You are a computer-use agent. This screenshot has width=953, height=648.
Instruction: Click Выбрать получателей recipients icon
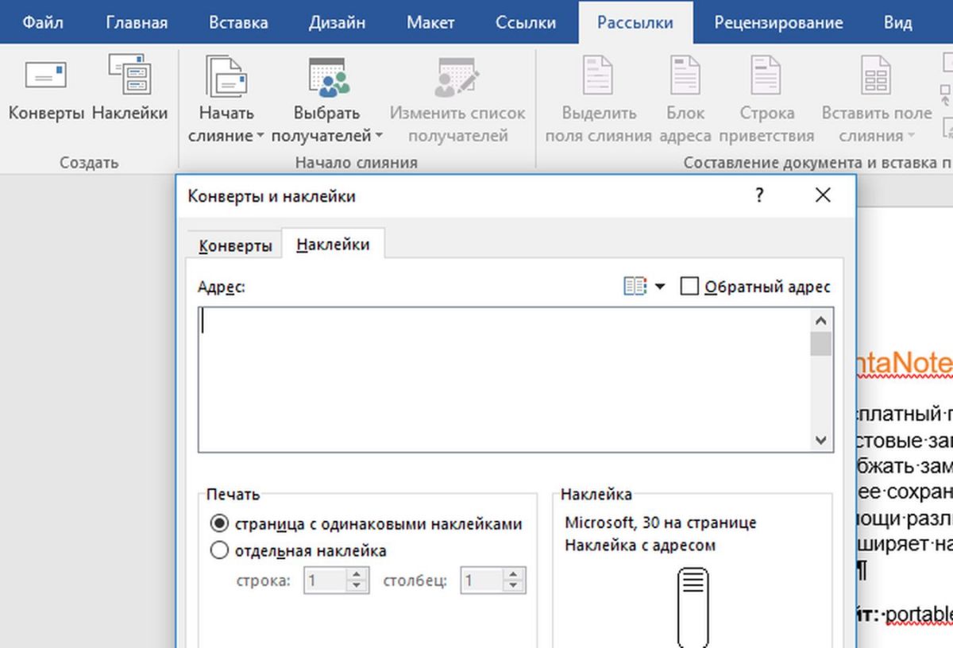coord(327,78)
